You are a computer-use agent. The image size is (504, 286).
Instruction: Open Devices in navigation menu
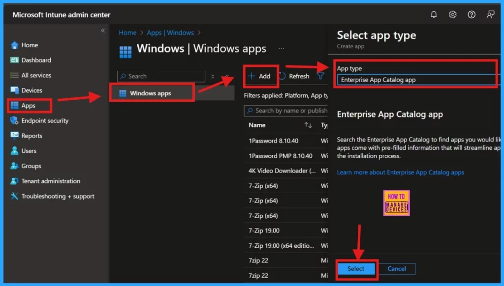pyautogui.click(x=31, y=90)
